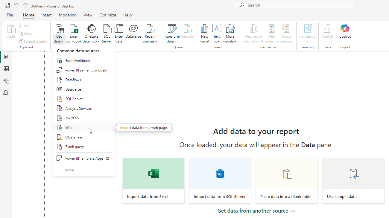389x218 pixels.
Task: Choose Analysis Services in the data source list
Action: click(x=84, y=109)
